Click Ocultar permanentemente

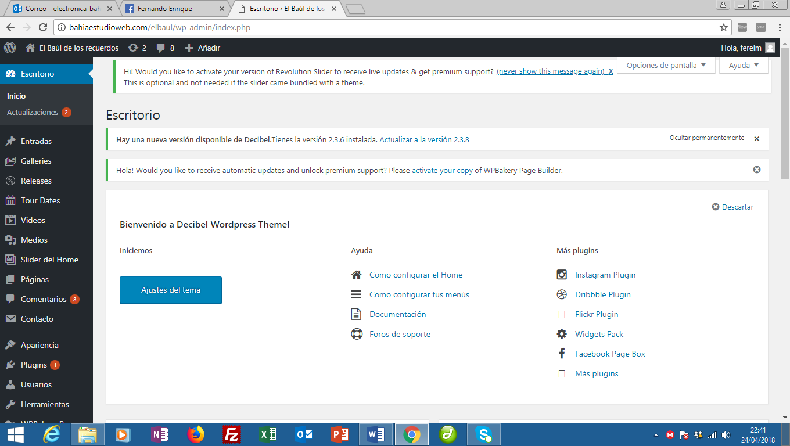tap(707, 138)
